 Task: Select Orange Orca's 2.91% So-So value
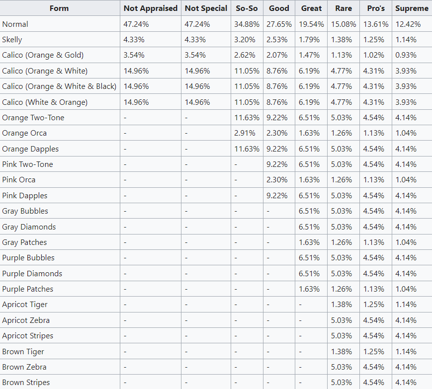[x=245, y=133]
